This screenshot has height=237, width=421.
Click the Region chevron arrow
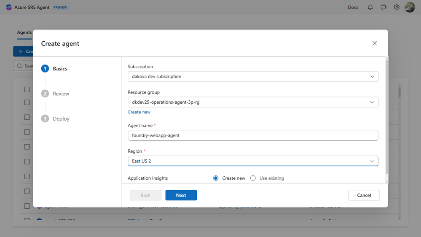(372, 161)
